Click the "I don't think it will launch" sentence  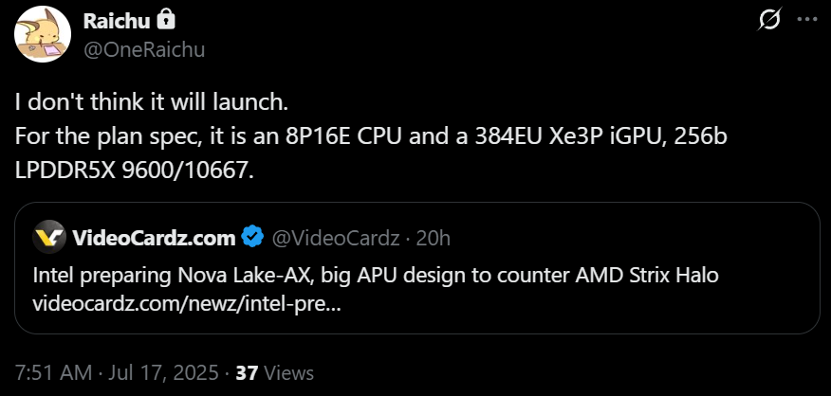click(150, 99)
